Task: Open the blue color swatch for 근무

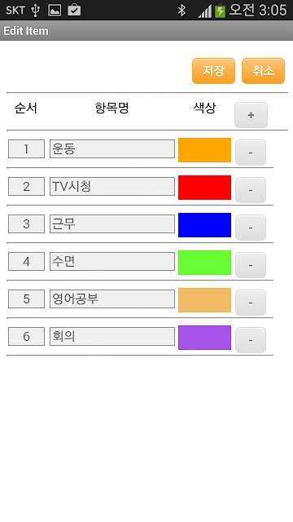Action: (x=204, y=225)
